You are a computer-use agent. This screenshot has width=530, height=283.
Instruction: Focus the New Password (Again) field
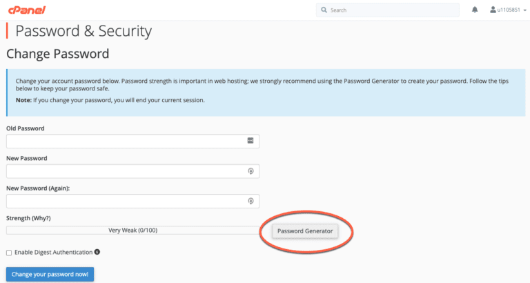pyautogui.click(x=132, y=201)
